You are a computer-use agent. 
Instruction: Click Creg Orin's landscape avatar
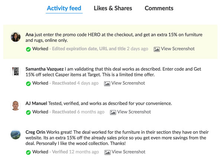[x=16, y=134]
